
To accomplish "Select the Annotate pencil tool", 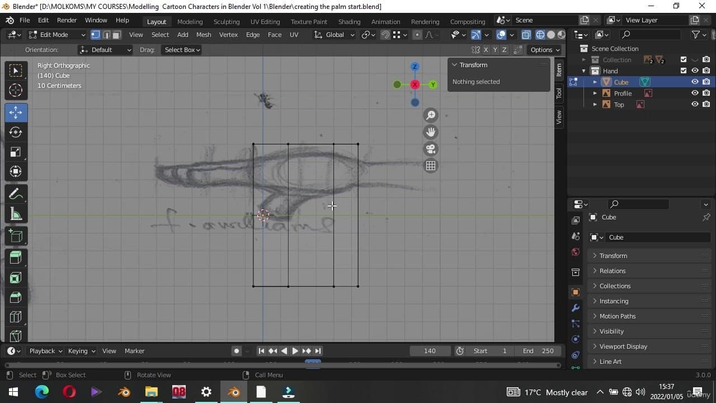I will click(x=16, y=194).
